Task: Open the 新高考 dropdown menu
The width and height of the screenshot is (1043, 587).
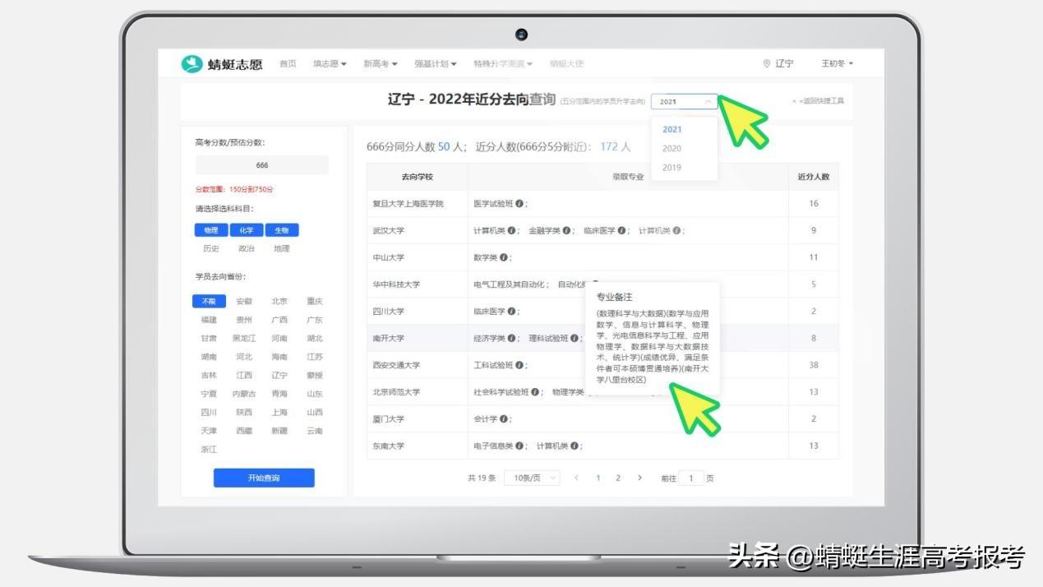Action: 381,64
